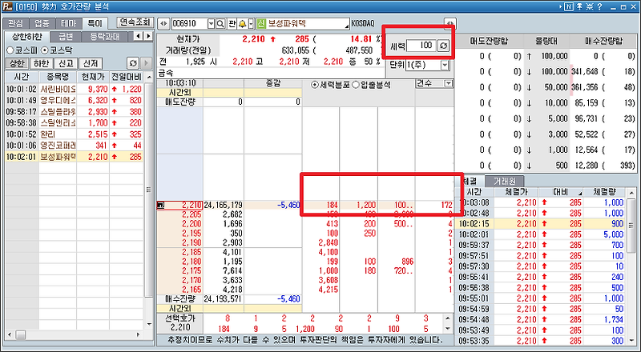
Task: Toggle the 신저 filter button
Action: [x=91, y=63]
